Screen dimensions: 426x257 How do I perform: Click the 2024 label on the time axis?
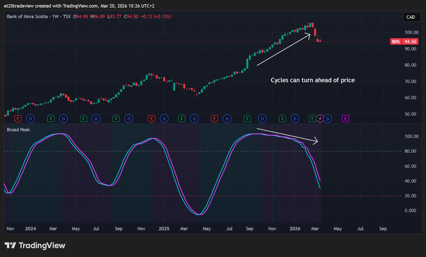tap(31, 229)
